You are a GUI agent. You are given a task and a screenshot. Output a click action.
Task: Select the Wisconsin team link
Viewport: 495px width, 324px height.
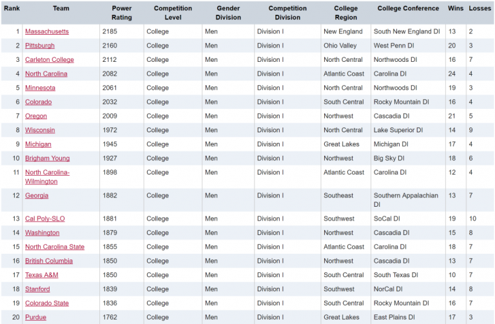[40, 130]
